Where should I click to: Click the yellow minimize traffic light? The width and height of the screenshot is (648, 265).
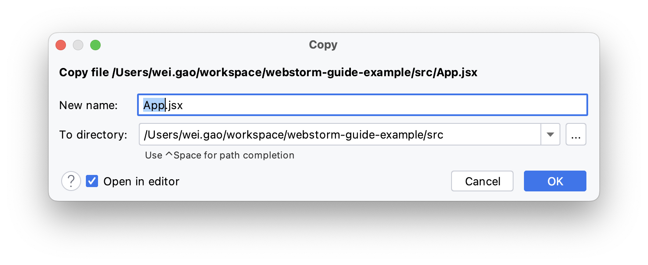click(78, 45)
